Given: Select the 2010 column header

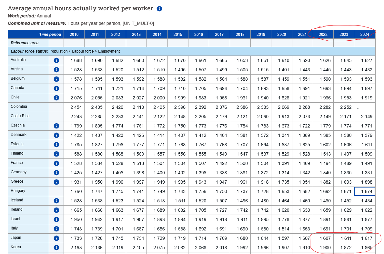Looking at the screenshot, I should tap(74, 34).
